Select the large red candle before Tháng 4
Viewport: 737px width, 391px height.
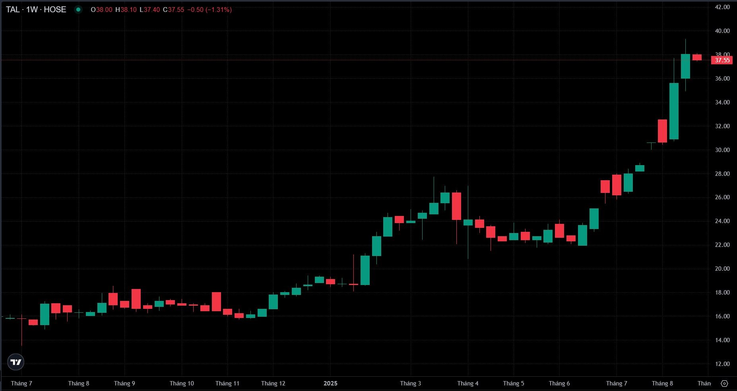tap(456, 206)
